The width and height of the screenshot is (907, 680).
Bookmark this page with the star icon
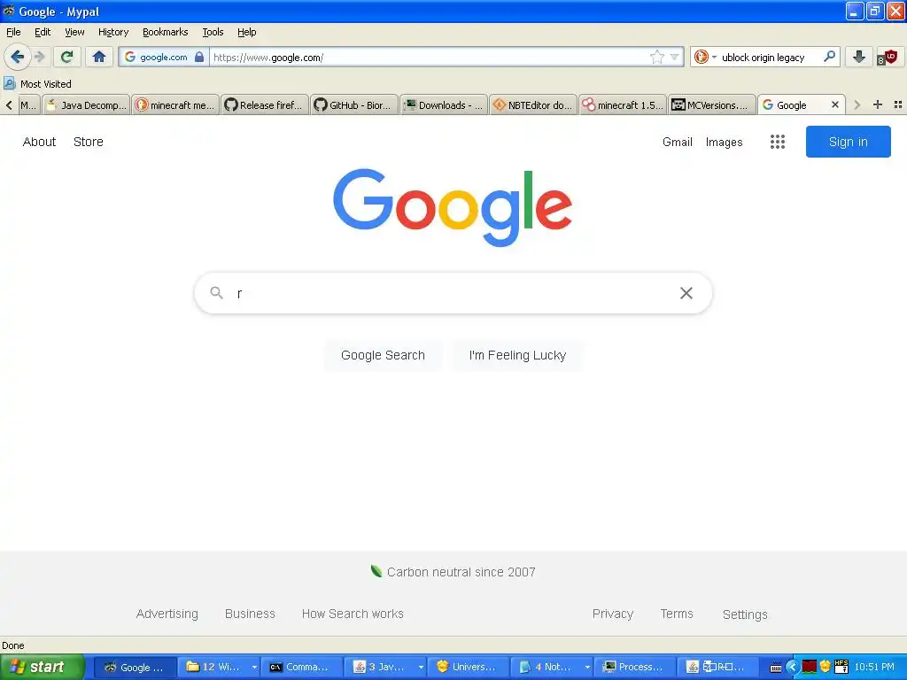click(656, 58)
